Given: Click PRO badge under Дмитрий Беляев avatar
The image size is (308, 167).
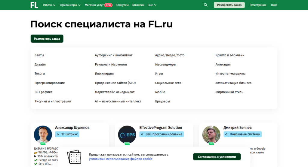Looking at the screenshot, I should click(211, 144).
